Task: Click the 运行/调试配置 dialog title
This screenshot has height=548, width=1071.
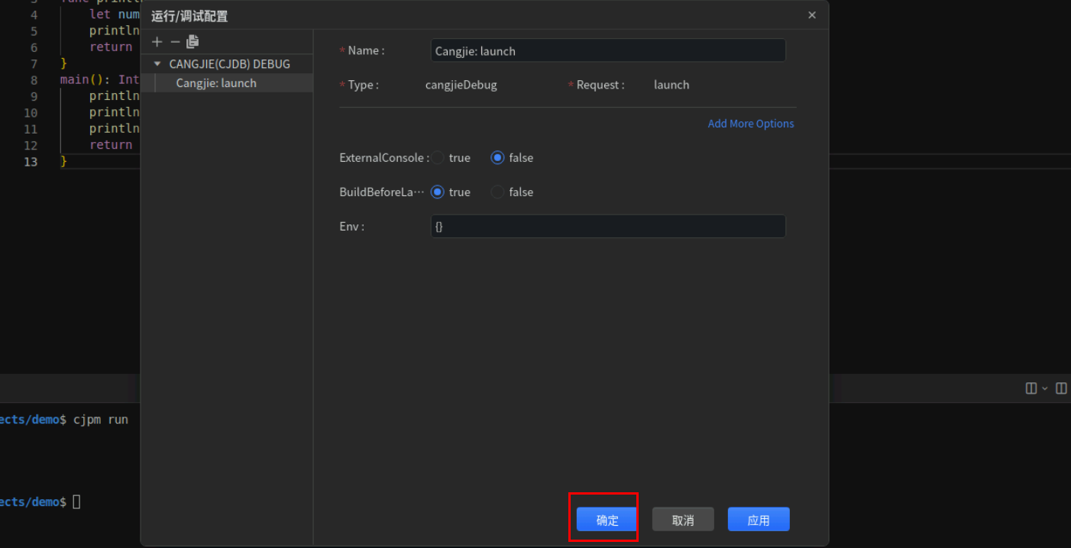Action: click(189, 16)
